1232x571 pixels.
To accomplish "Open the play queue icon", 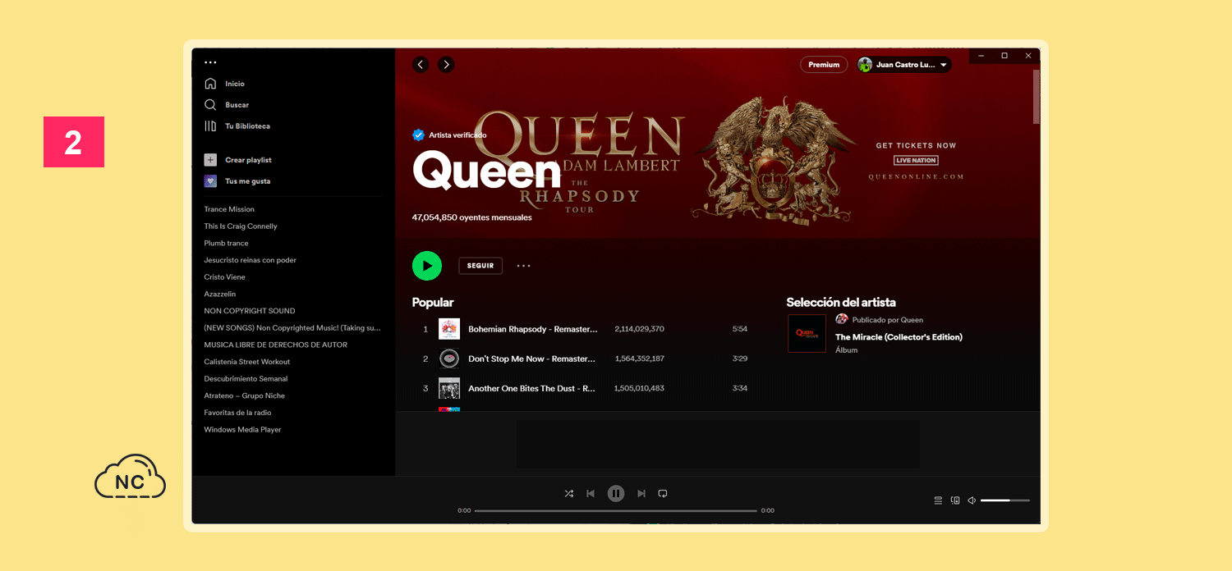I will (938, 500).
